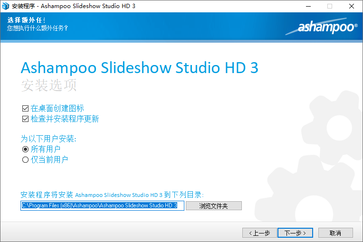Click the Ashampoo Slideshow Studio HD 3 title

pyautogui.click(x=139, y=68)
